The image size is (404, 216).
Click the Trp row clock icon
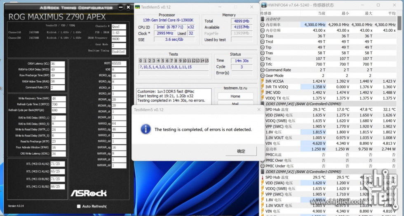263,47
